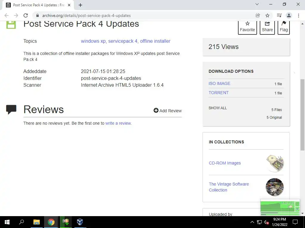Click the CD-ROM Images thumbnail
This screenshot has height=228, width=305.
coord(275,163)
